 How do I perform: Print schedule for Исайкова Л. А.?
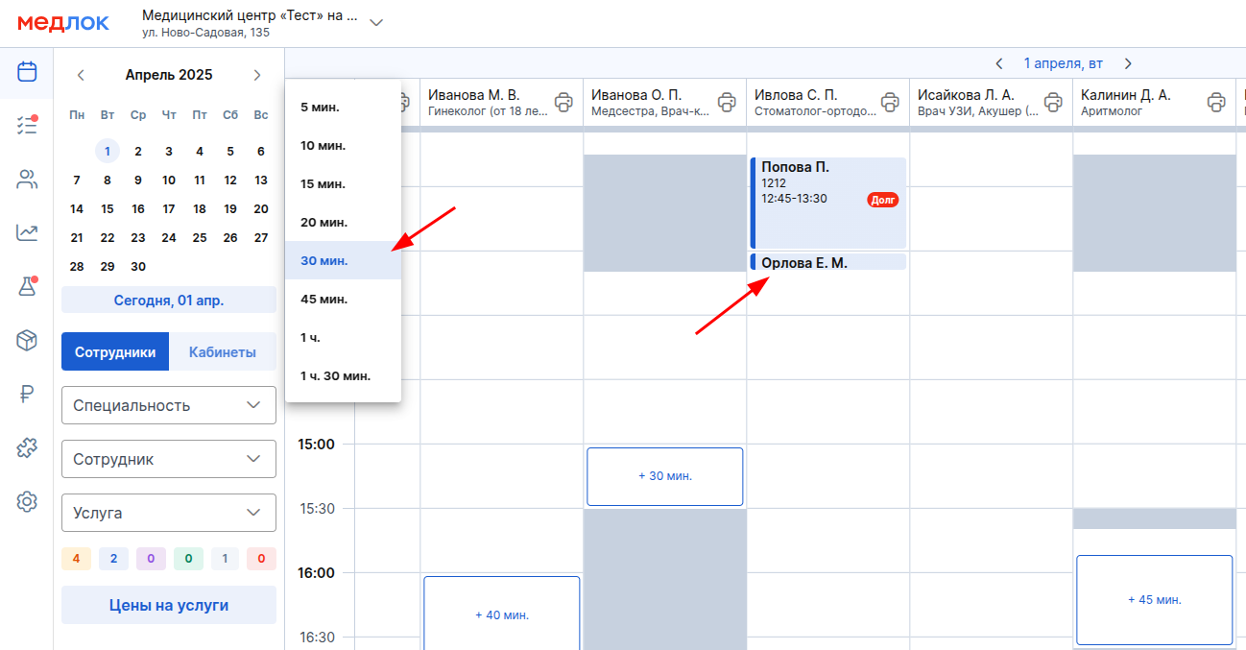[x=1054, y=101]
